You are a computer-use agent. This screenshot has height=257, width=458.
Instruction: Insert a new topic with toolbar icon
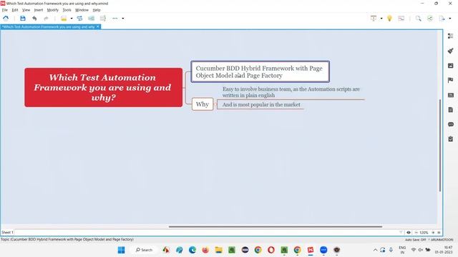[64, 19]
